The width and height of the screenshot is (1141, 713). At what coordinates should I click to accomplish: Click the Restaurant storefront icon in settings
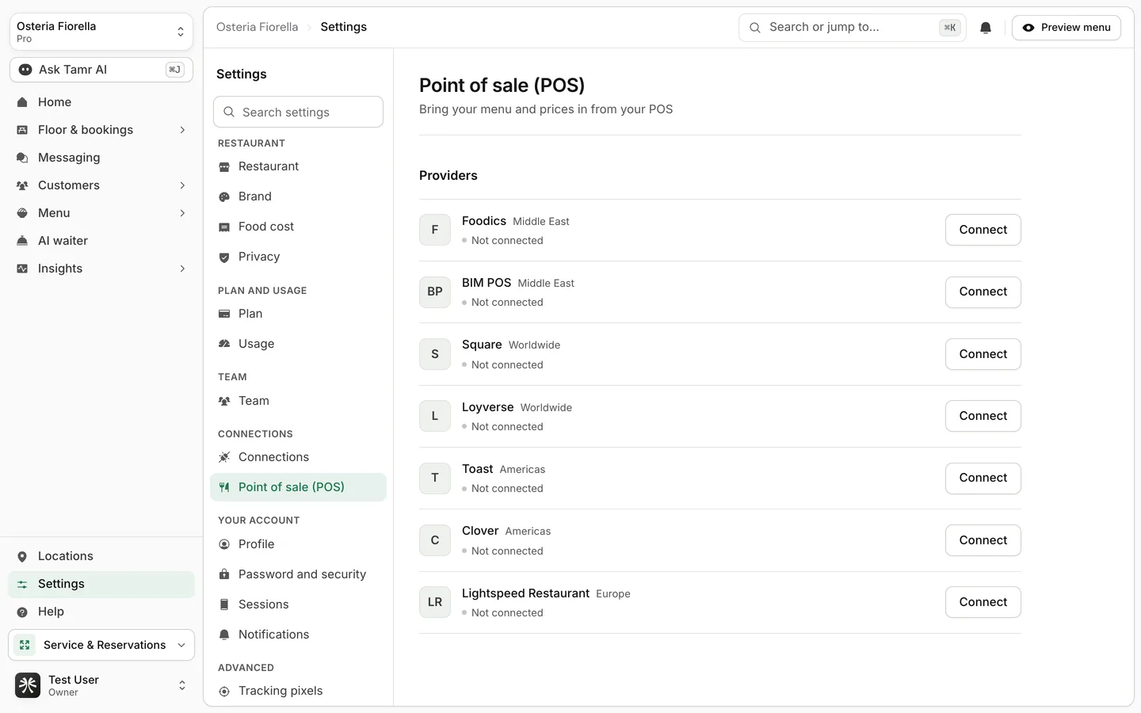pos(224,166)
